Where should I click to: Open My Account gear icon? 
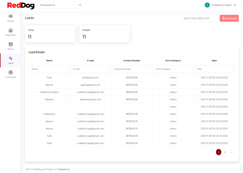tap(11, 72)
